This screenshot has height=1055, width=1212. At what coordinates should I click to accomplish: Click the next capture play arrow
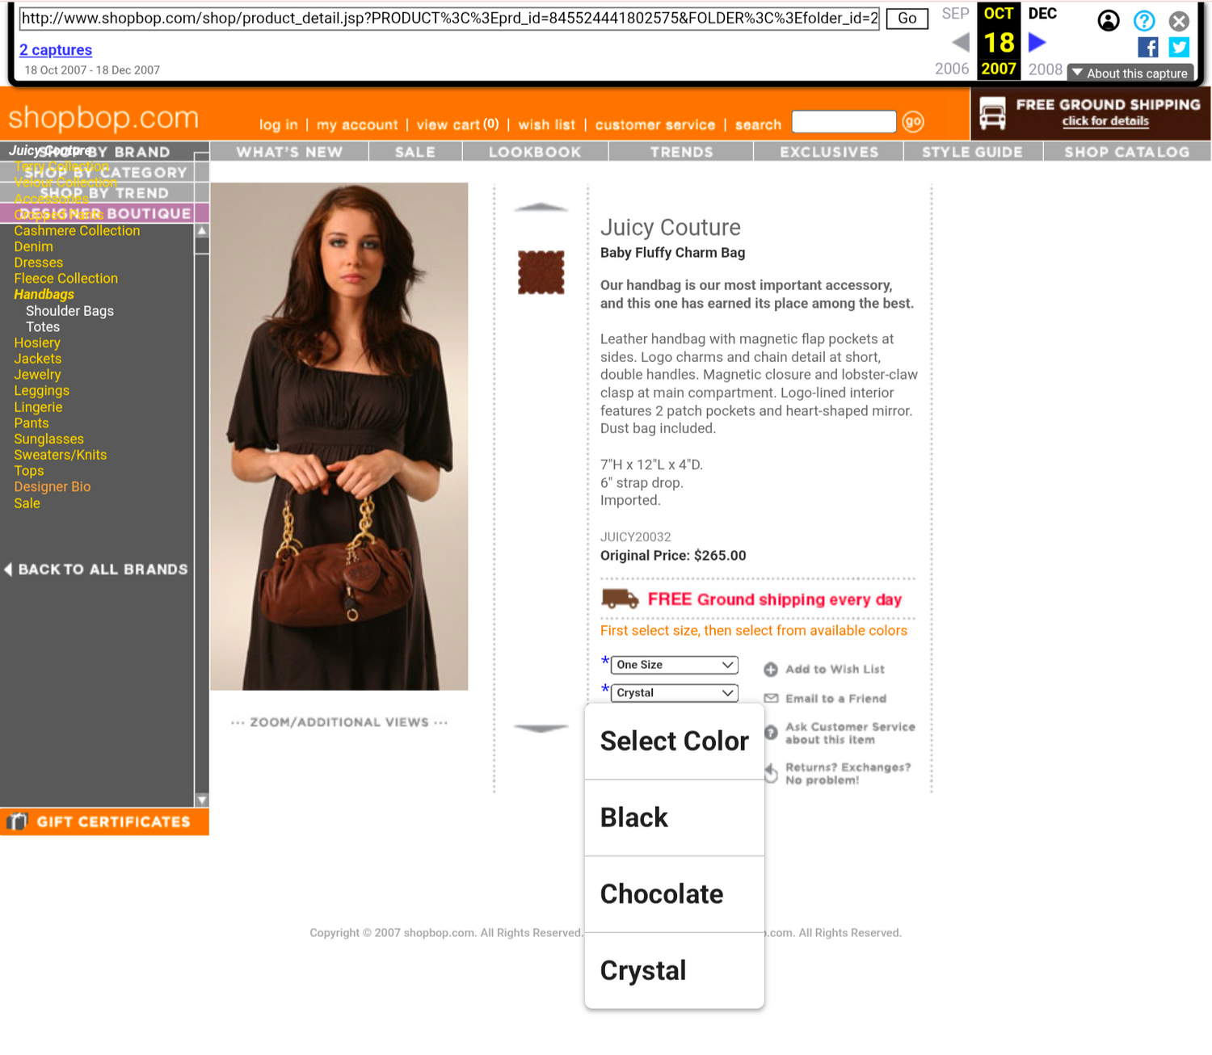(1037, 43)
